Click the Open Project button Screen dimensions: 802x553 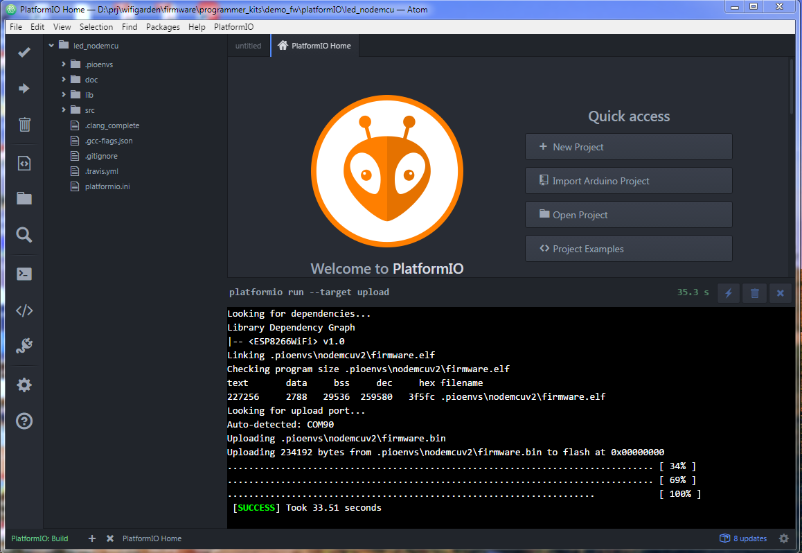pos(629,215)
